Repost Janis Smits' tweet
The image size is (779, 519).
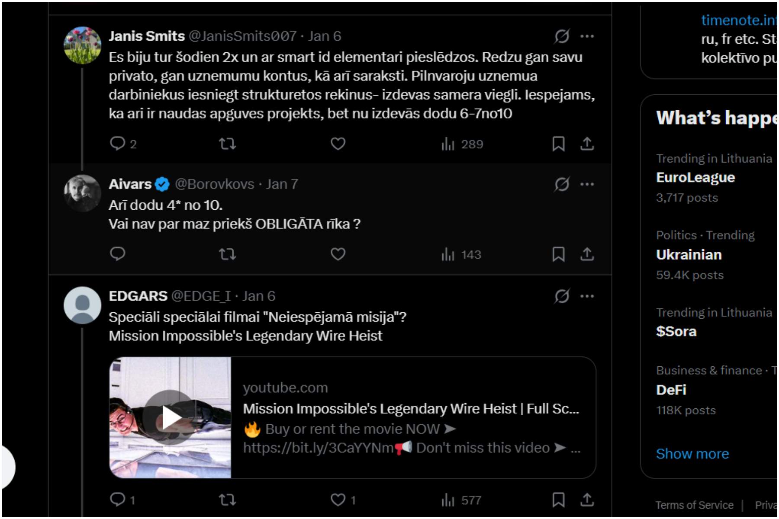pyautogui.click(x=227, y=144)
